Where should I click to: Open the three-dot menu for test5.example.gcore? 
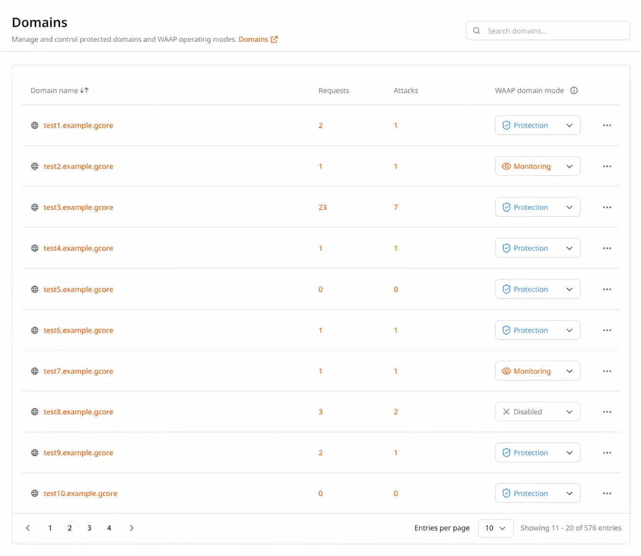coord(607,289)
